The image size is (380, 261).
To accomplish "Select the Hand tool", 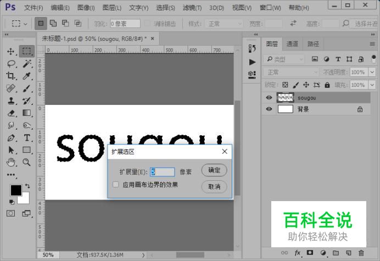I will [x=11, y=162].
